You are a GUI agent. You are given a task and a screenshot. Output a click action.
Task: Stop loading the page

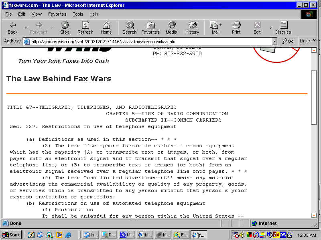tap(65, 28)
